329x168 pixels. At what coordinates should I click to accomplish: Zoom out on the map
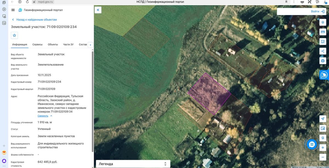click(323, 157)
